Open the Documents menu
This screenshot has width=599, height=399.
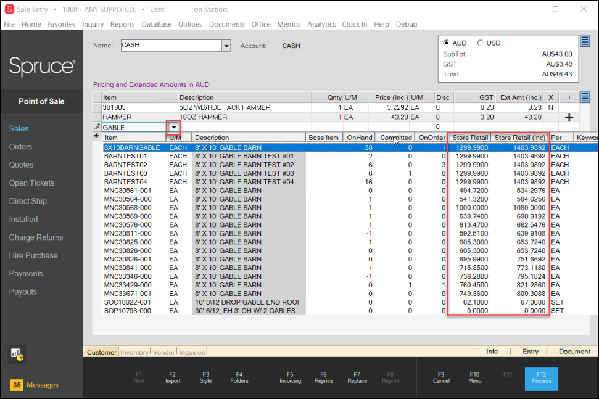(227, 24)
